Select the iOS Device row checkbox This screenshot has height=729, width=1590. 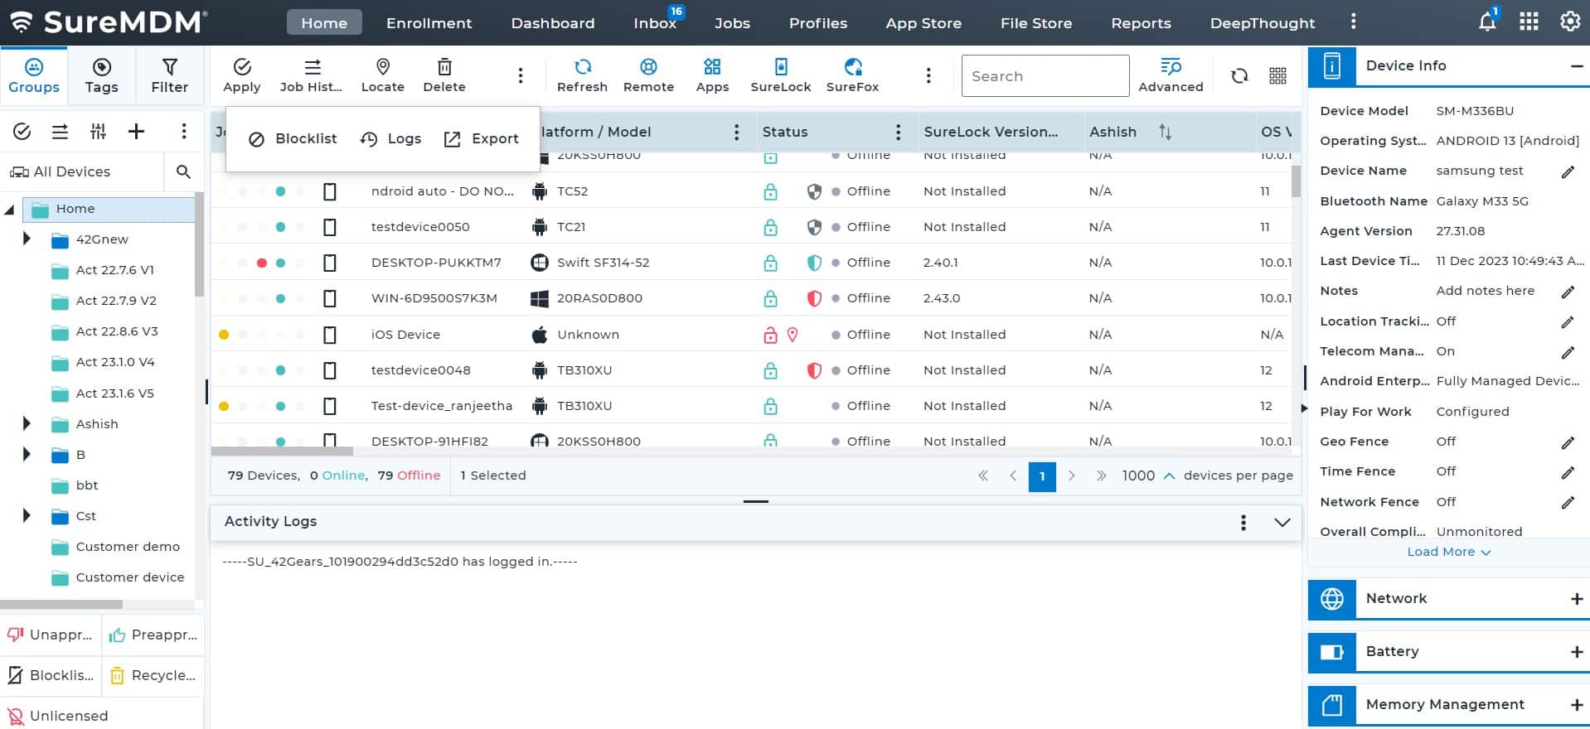329,335
